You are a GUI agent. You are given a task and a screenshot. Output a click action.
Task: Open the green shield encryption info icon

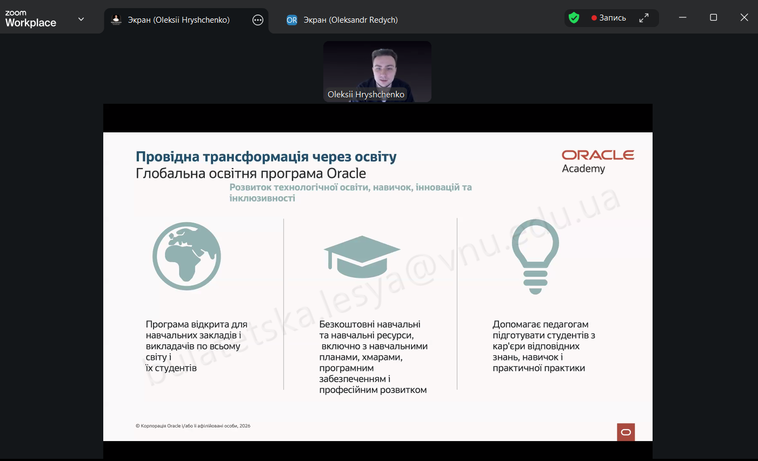click(x=574, y=18)
